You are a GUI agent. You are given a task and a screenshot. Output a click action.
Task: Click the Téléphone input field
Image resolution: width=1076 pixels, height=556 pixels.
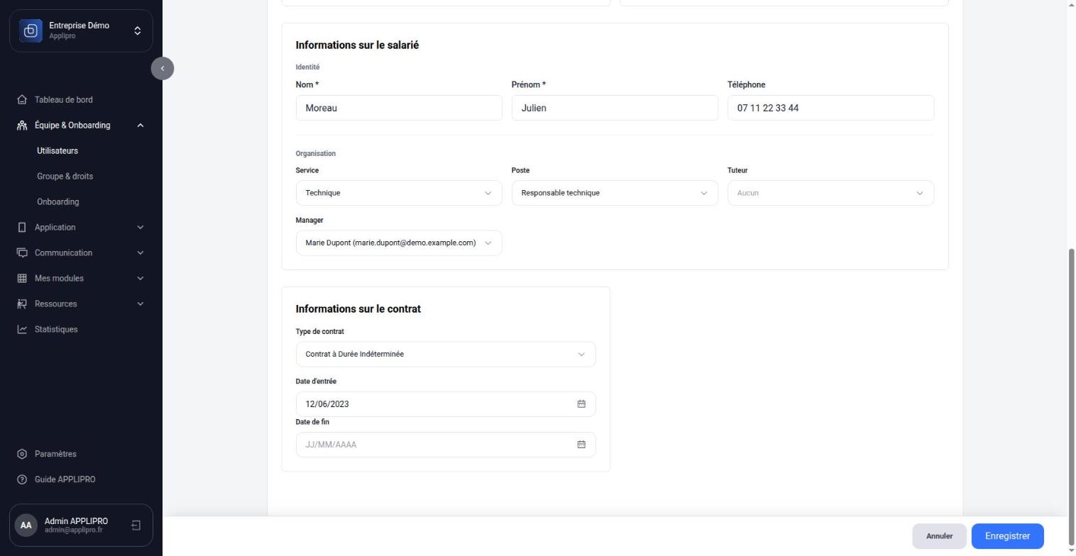[x=830, y=108]
